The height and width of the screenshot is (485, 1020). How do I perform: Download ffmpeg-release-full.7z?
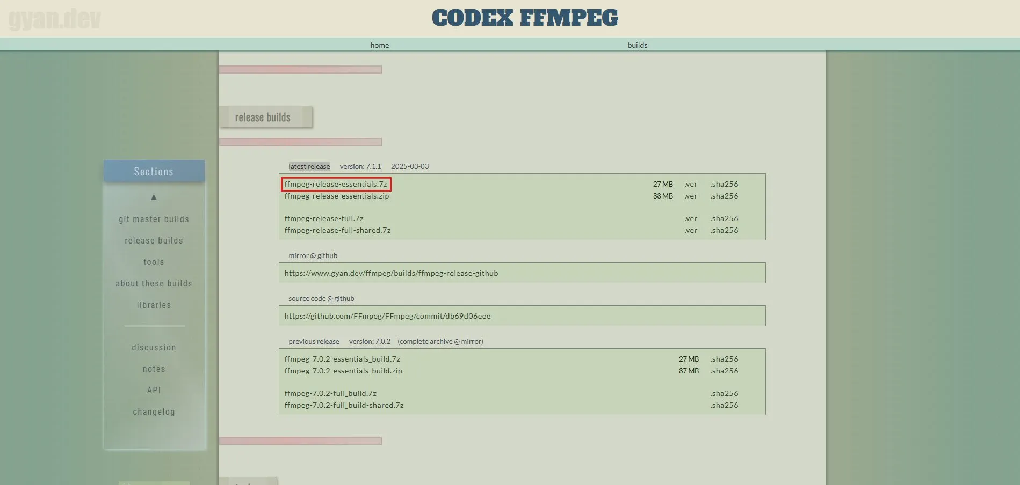[x=324, y=218]
